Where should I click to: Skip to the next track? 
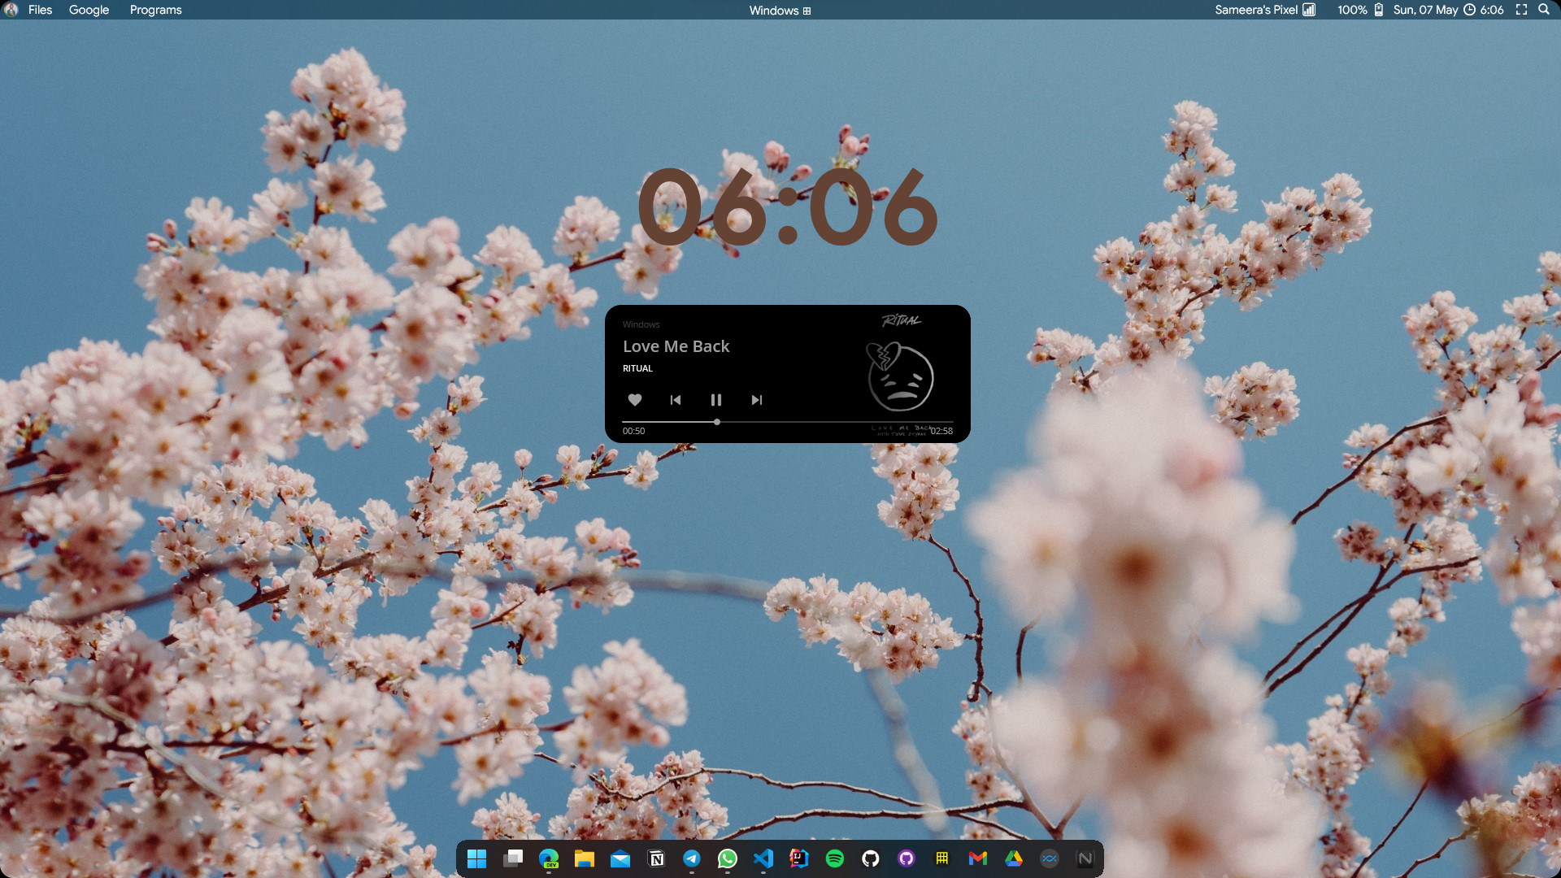coord(757,400)
